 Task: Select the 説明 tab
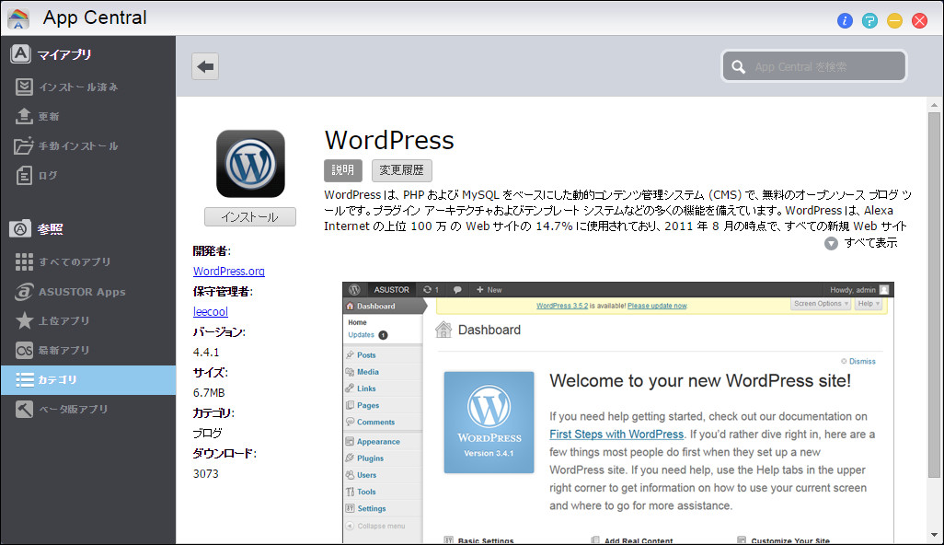(x=342, y=170)
